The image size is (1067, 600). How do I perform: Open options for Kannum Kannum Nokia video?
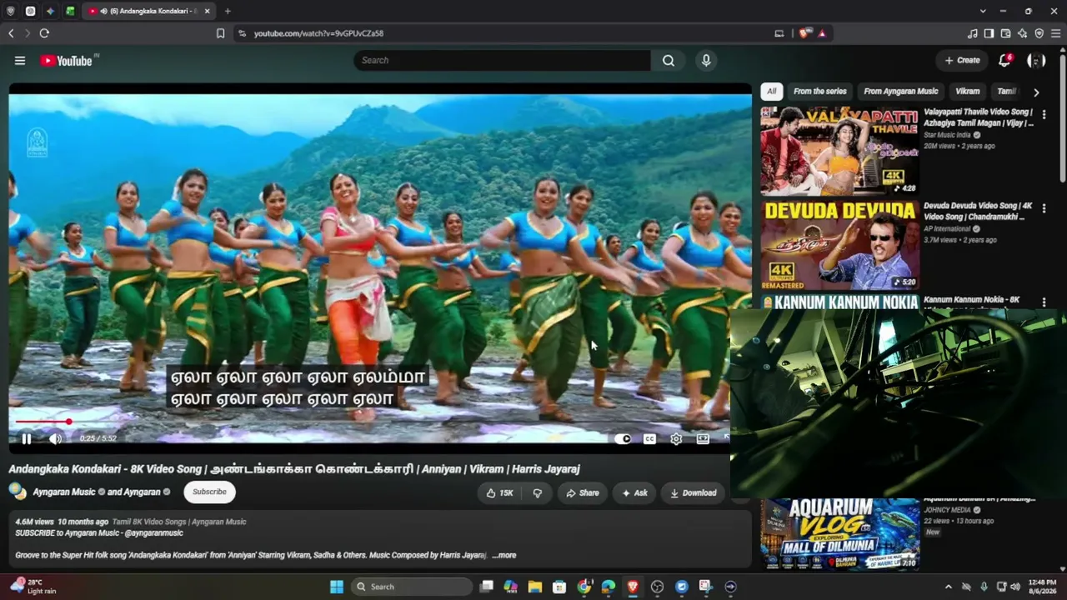click(x=1044, y=302)
